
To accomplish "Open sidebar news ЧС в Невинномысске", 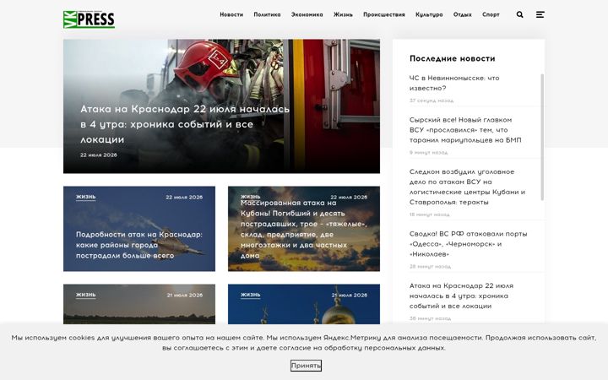I will (x=454, y=83).
